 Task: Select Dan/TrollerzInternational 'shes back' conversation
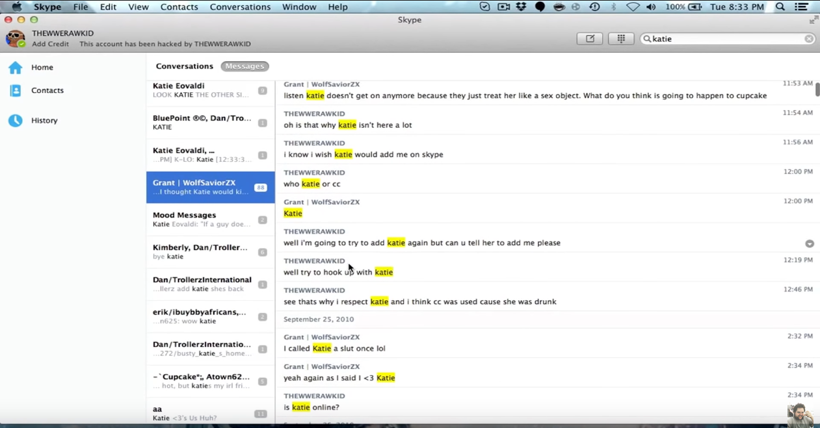click(211, 284)
